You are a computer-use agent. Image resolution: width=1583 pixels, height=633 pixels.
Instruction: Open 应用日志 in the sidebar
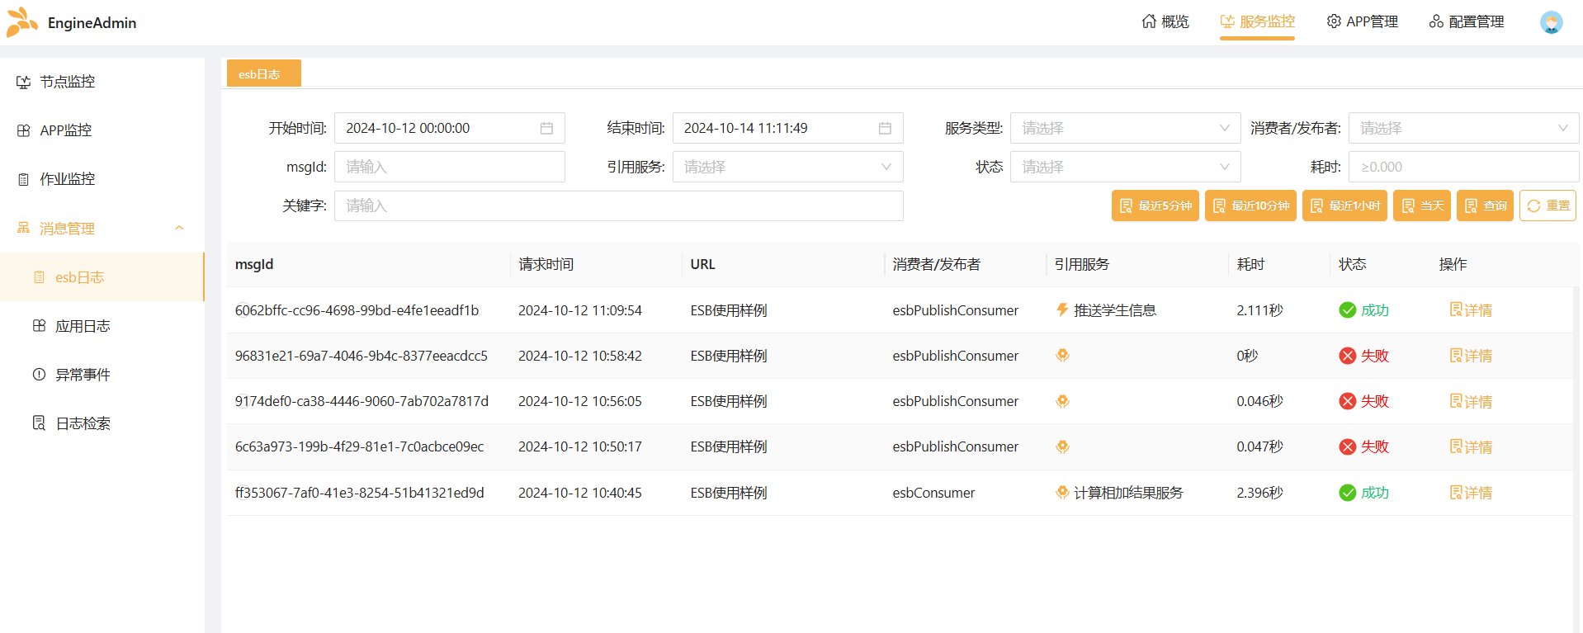pos(102,326)
